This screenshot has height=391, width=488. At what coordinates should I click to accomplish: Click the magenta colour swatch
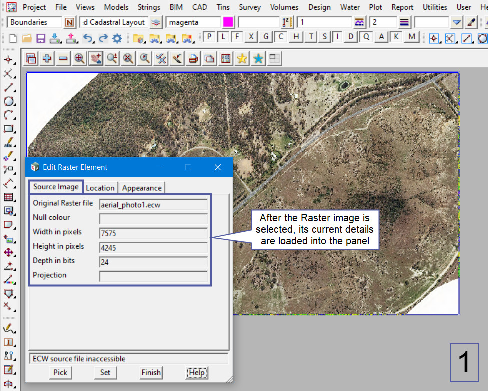click(x=228, y=22)
